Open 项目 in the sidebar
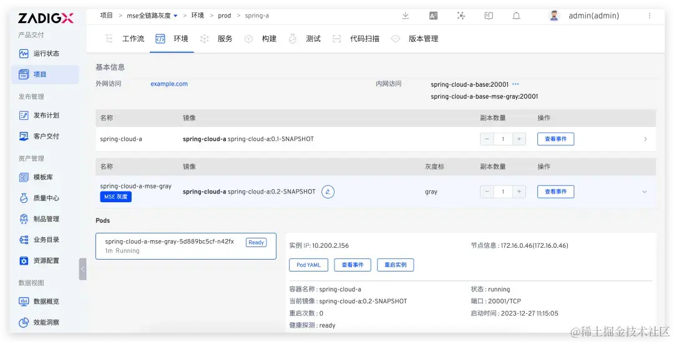 (x=45, y=74)
